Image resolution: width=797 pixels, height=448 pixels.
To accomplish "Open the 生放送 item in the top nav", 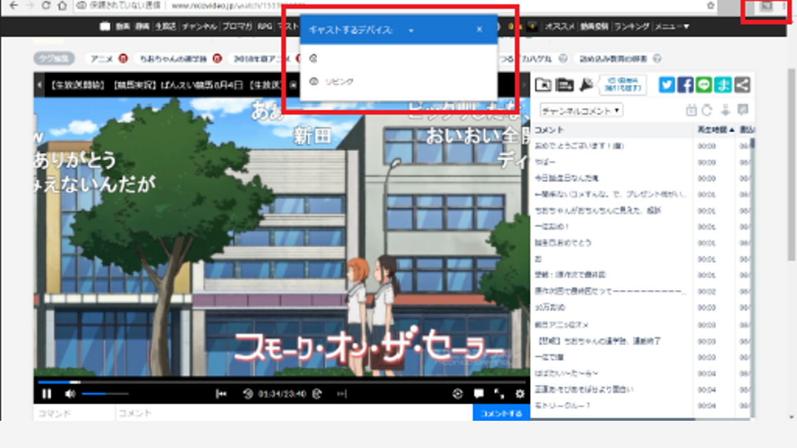I will coord(165,27).
